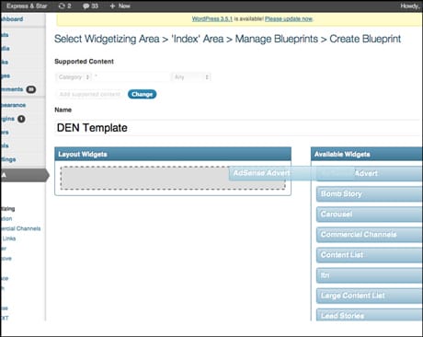The image size is (423, 337).
Task: Click the Available Widgets panel header
Action: pyautogui.click(x=367, y=154)
